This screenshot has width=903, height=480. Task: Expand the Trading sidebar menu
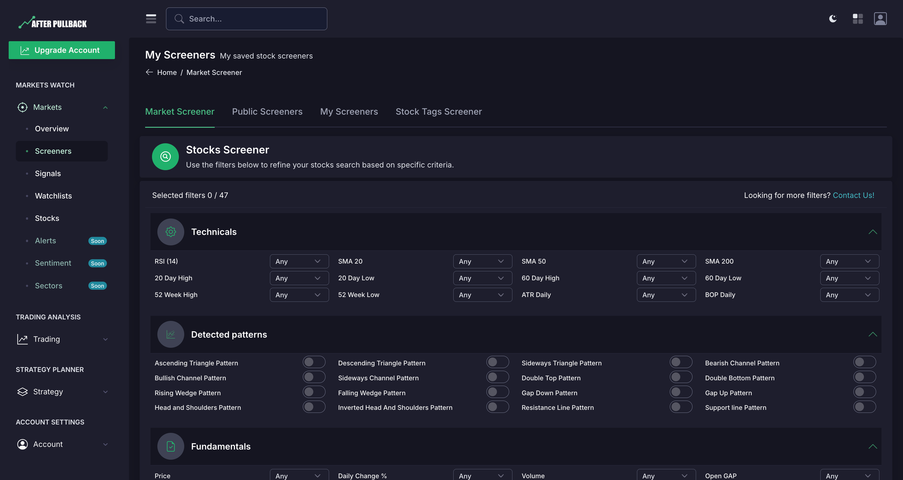click(62, 339)
